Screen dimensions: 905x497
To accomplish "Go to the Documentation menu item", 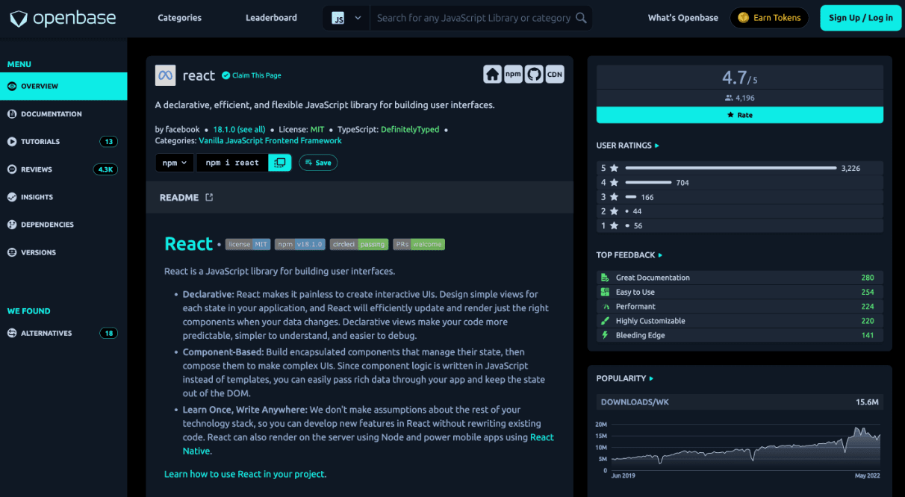I will click(x=52, y=113).
